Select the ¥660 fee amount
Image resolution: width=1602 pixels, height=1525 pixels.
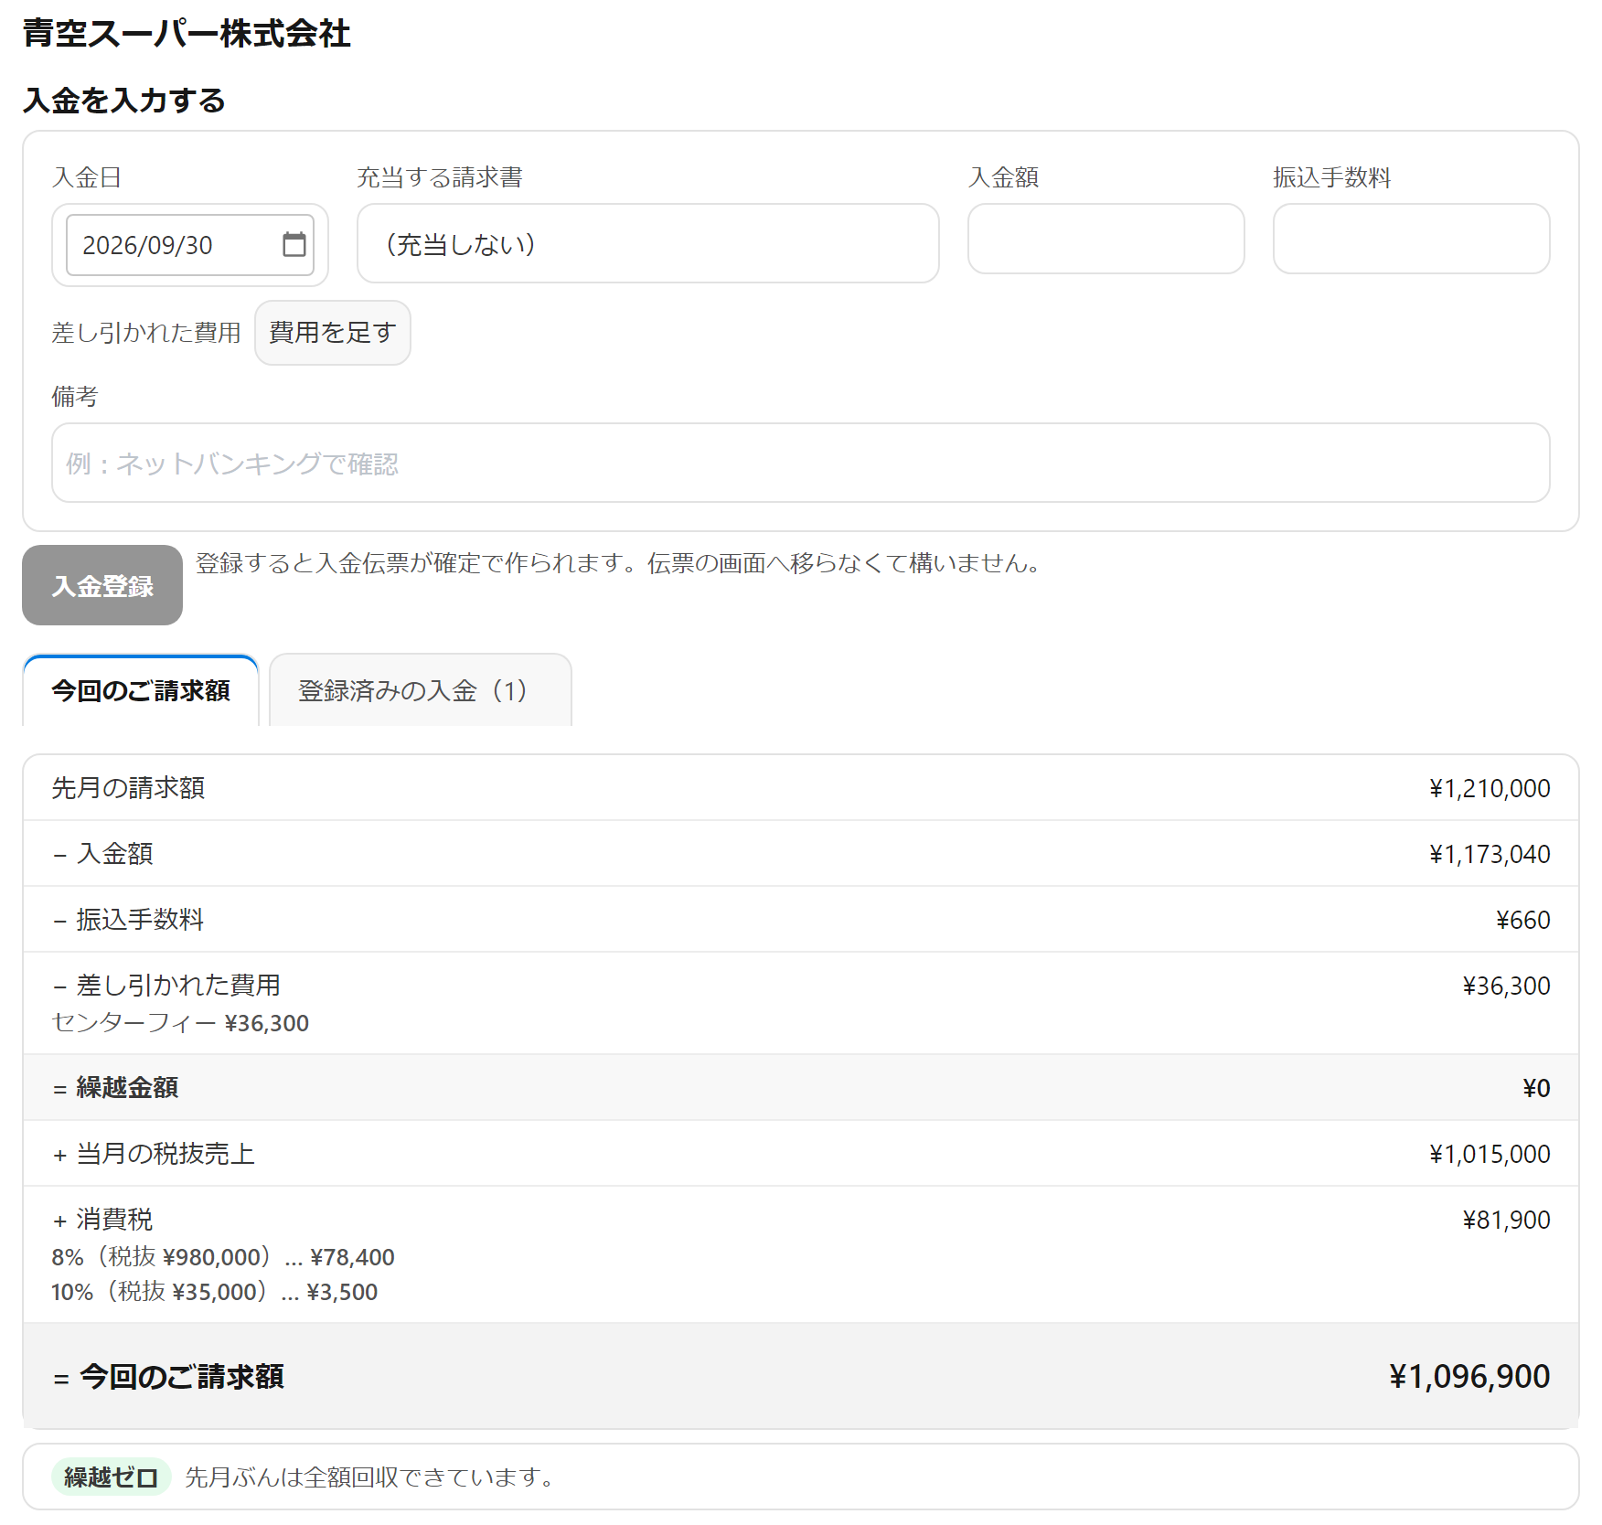tap(1522, 920)
